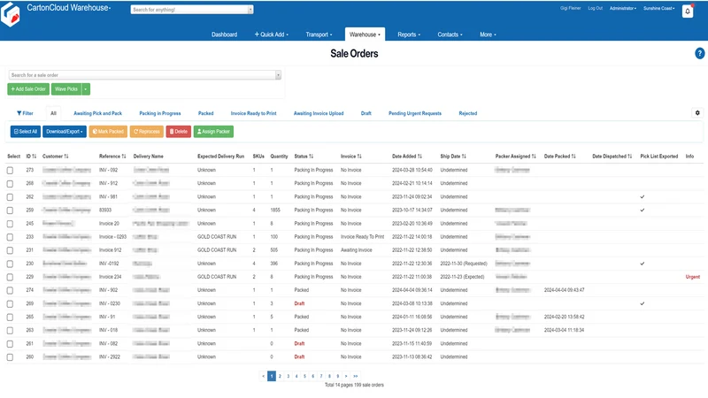The width and height of the screenshot is (708, 398).
Task: Select the checkbox for order 229
Action: click(x=10, y=277)
